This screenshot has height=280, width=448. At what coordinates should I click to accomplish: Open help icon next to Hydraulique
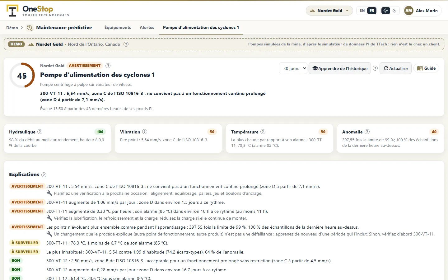point(40,132)
